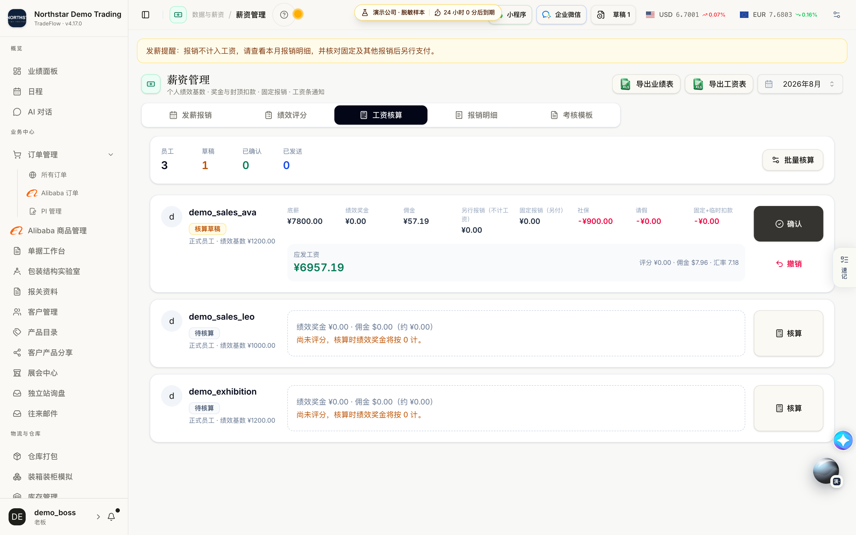Click 待核算 badge for demo_exhibition

pyautogui.click(x=204, y=408)
